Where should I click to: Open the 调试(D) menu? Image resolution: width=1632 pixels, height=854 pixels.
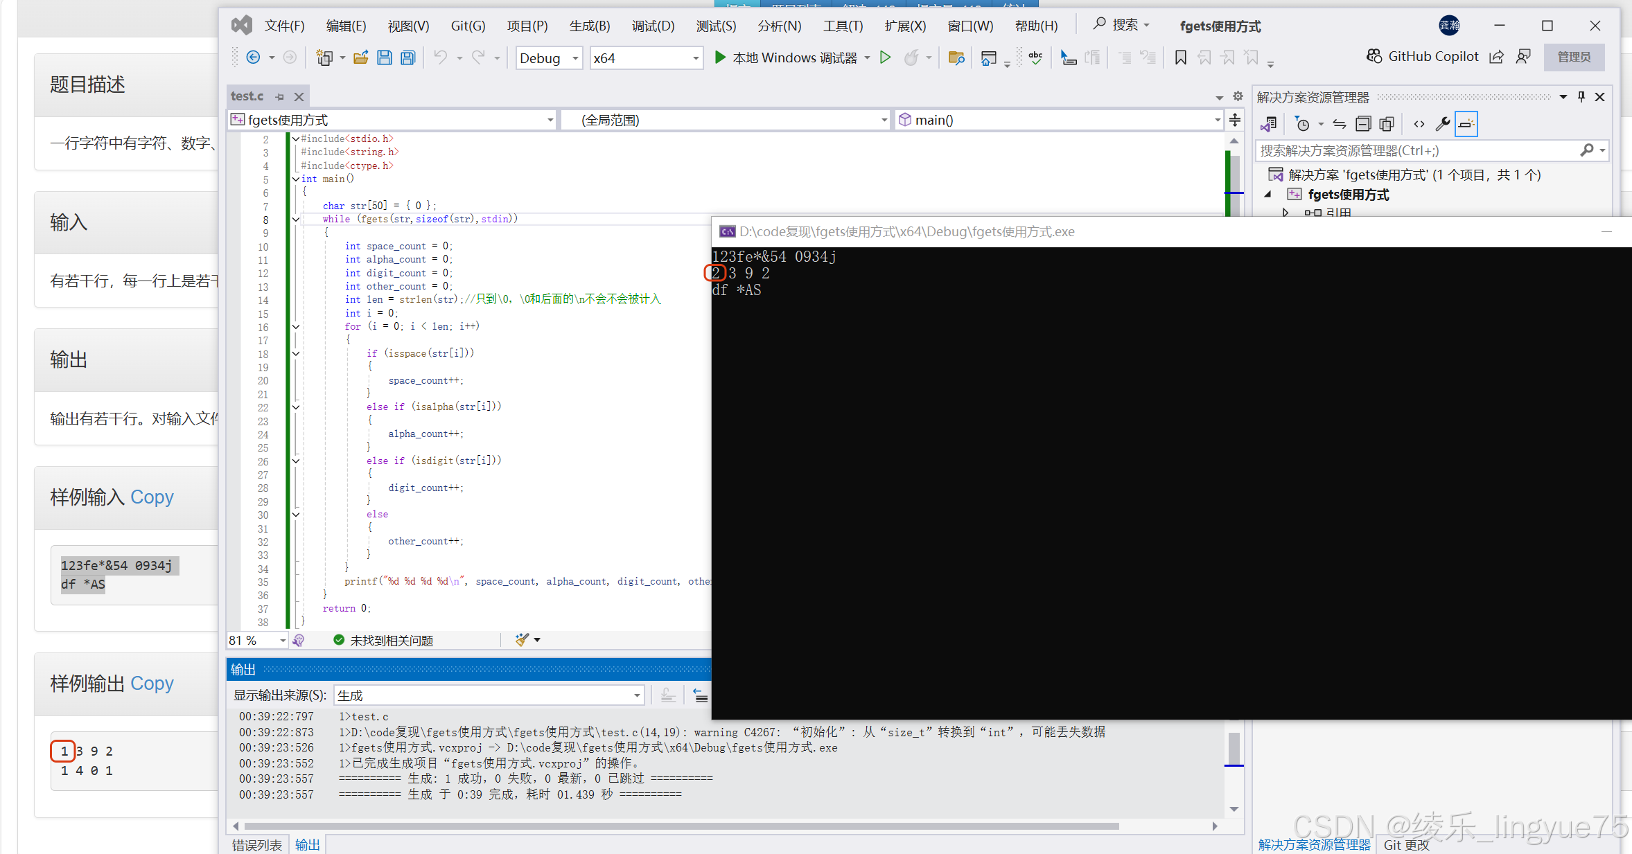click(652, 26)
